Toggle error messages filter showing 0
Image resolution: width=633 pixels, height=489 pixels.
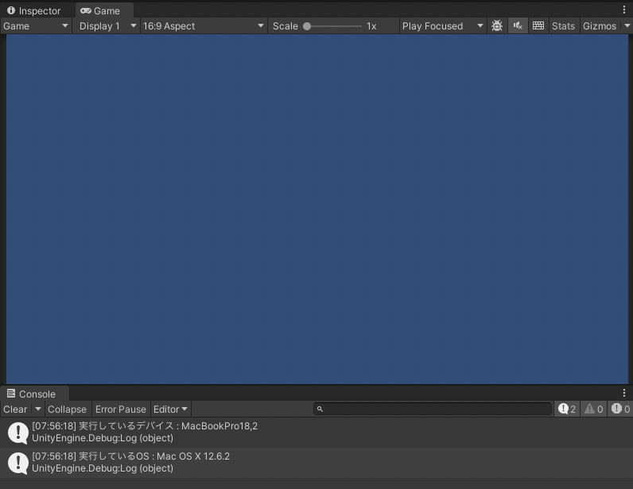click(x=620, y=409)
